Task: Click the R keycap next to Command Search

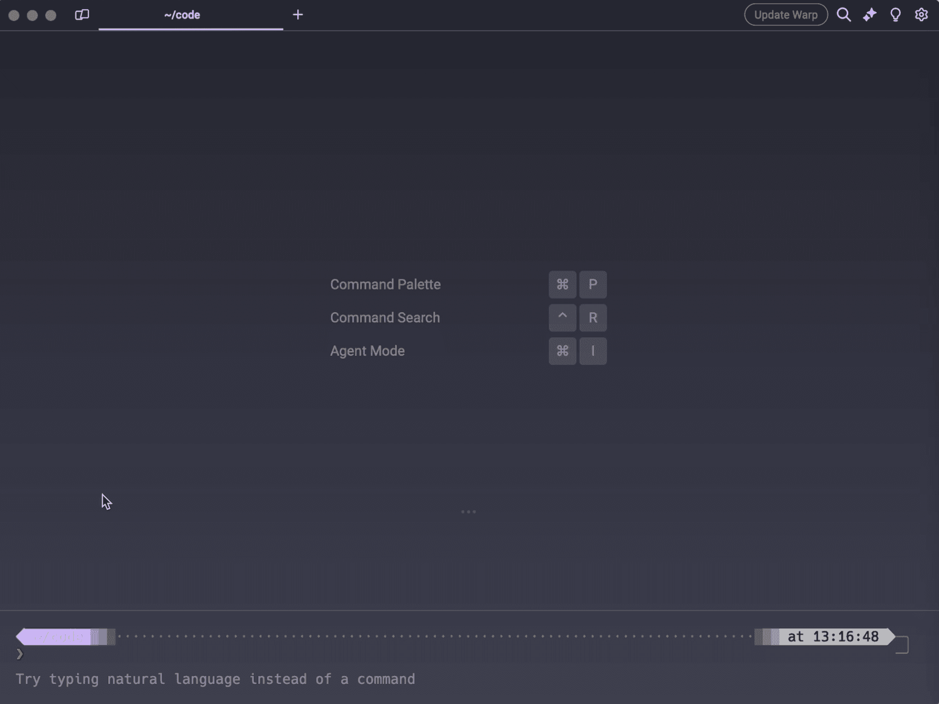Action: [592, 318]
